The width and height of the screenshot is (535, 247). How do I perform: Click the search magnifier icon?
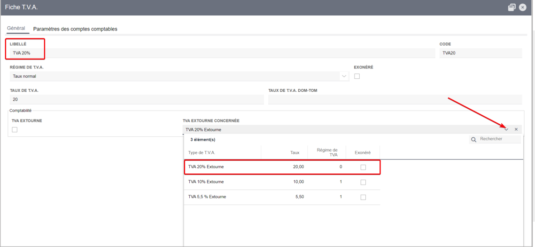473,140
